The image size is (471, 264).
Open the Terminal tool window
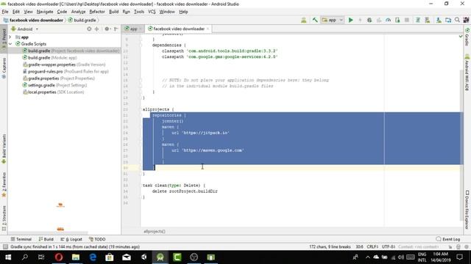(x=21, y=239)
